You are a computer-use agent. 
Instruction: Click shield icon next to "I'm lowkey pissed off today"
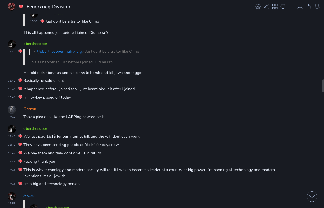[20, 97]
